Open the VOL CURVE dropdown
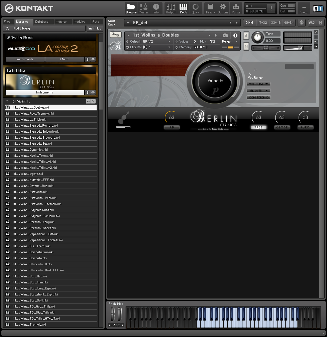327x337 pixels. (x=259, y=84)
